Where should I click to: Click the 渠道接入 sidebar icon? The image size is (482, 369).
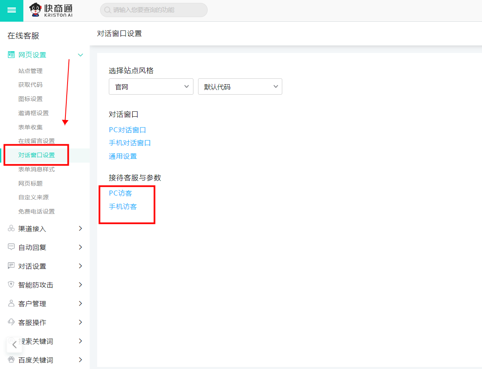tap(11, 229)
